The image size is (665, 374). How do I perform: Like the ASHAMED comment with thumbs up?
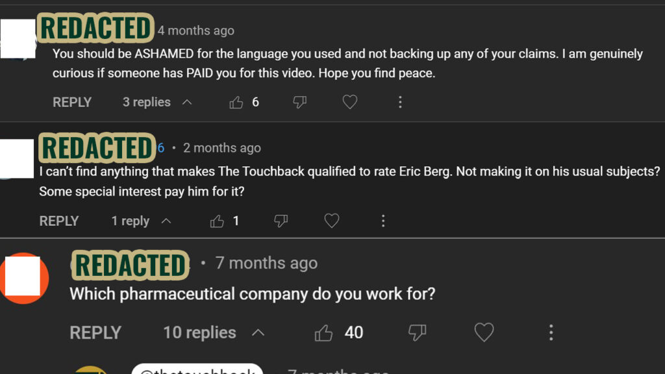(x=236, y=102)
